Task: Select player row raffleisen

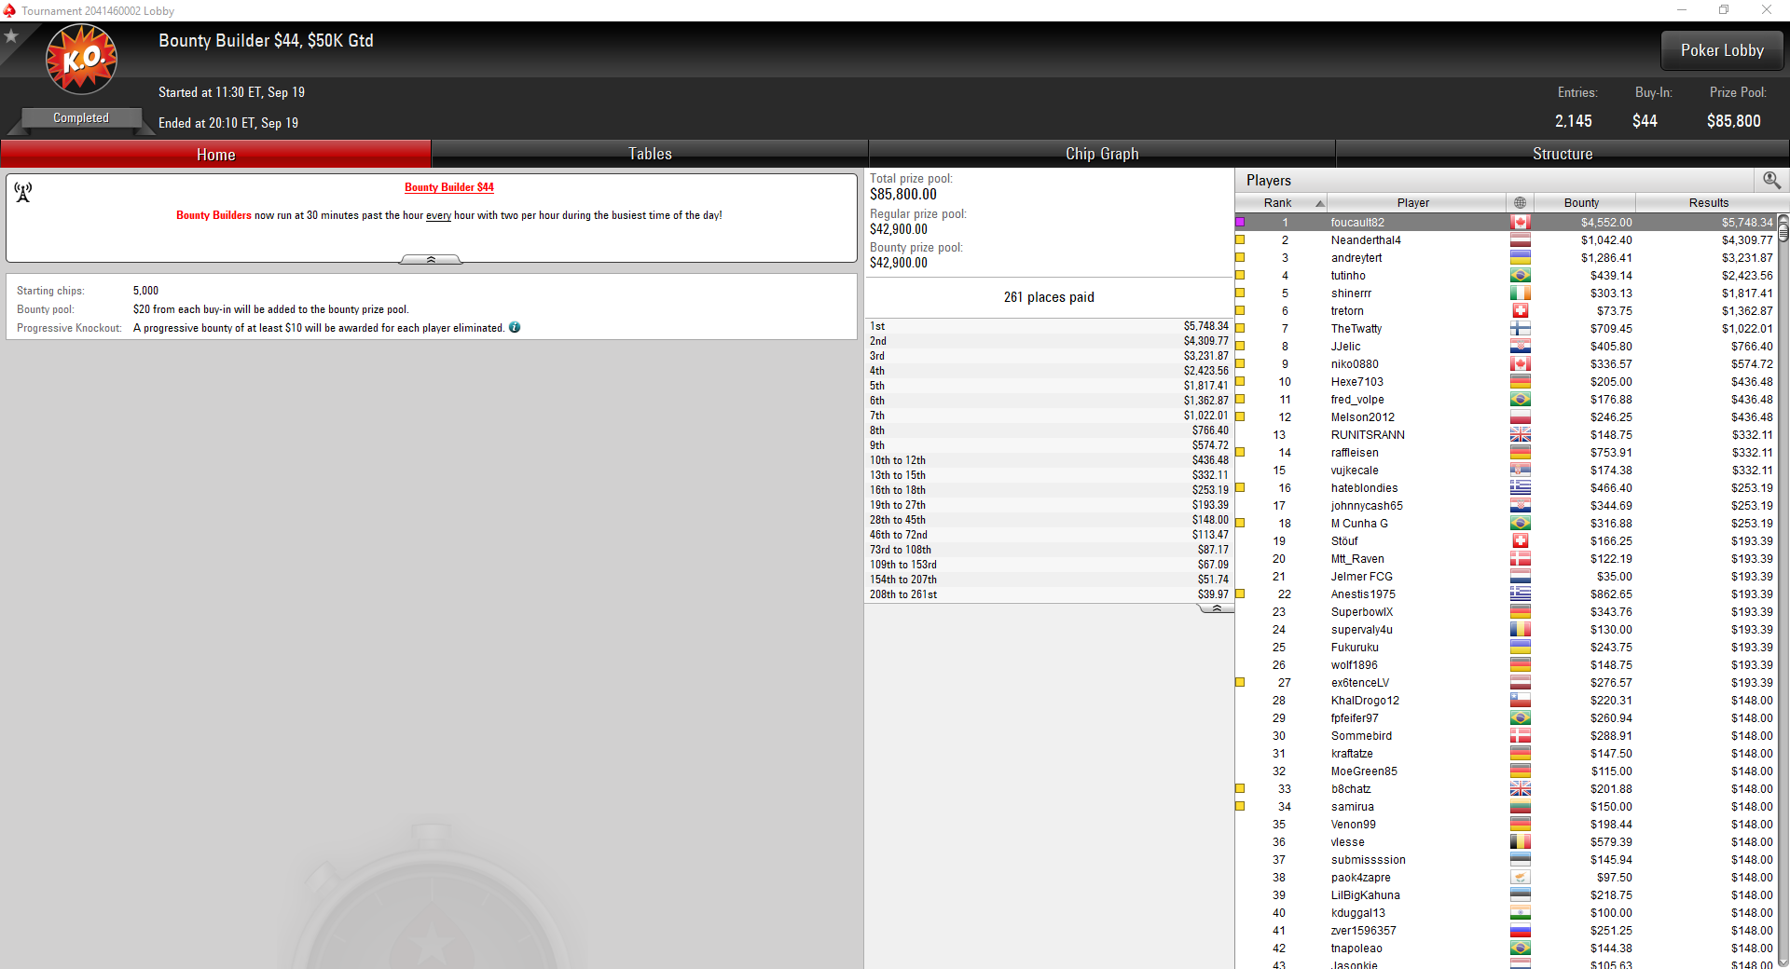Action: 1506,452
